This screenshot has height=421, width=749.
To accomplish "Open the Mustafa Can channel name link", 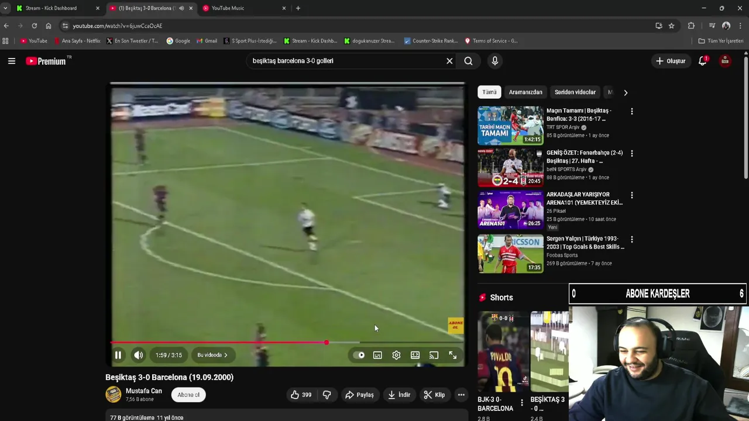I will 144,391.
